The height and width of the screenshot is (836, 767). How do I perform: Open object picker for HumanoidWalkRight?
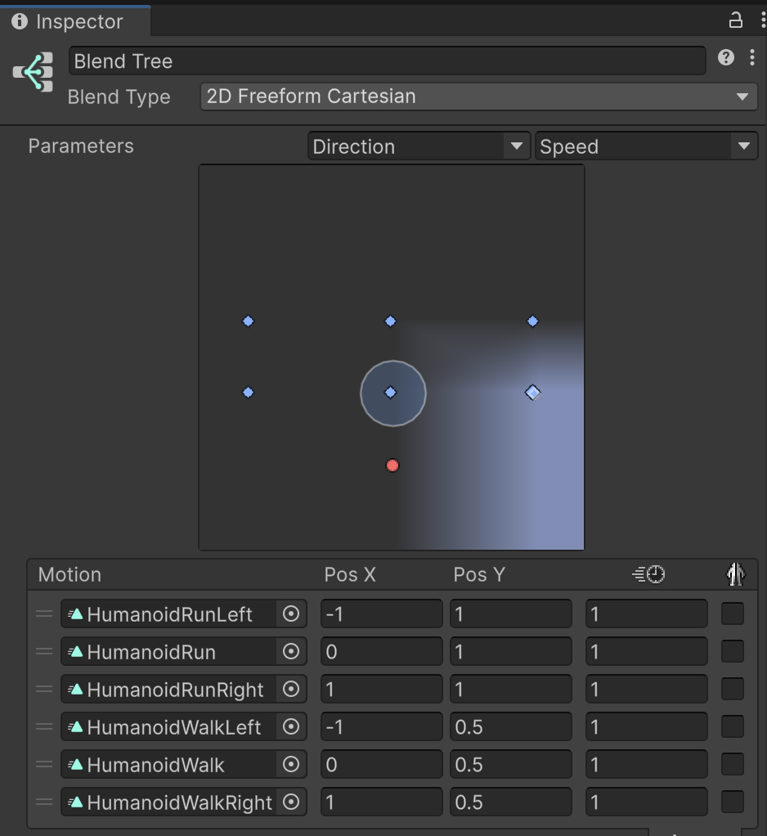(291, 802)
